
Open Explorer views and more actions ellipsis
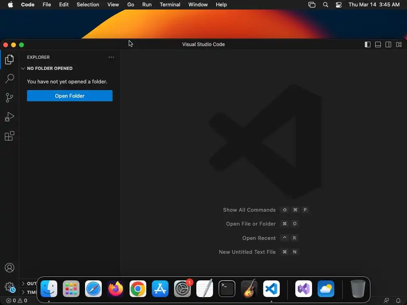[111, 57]
